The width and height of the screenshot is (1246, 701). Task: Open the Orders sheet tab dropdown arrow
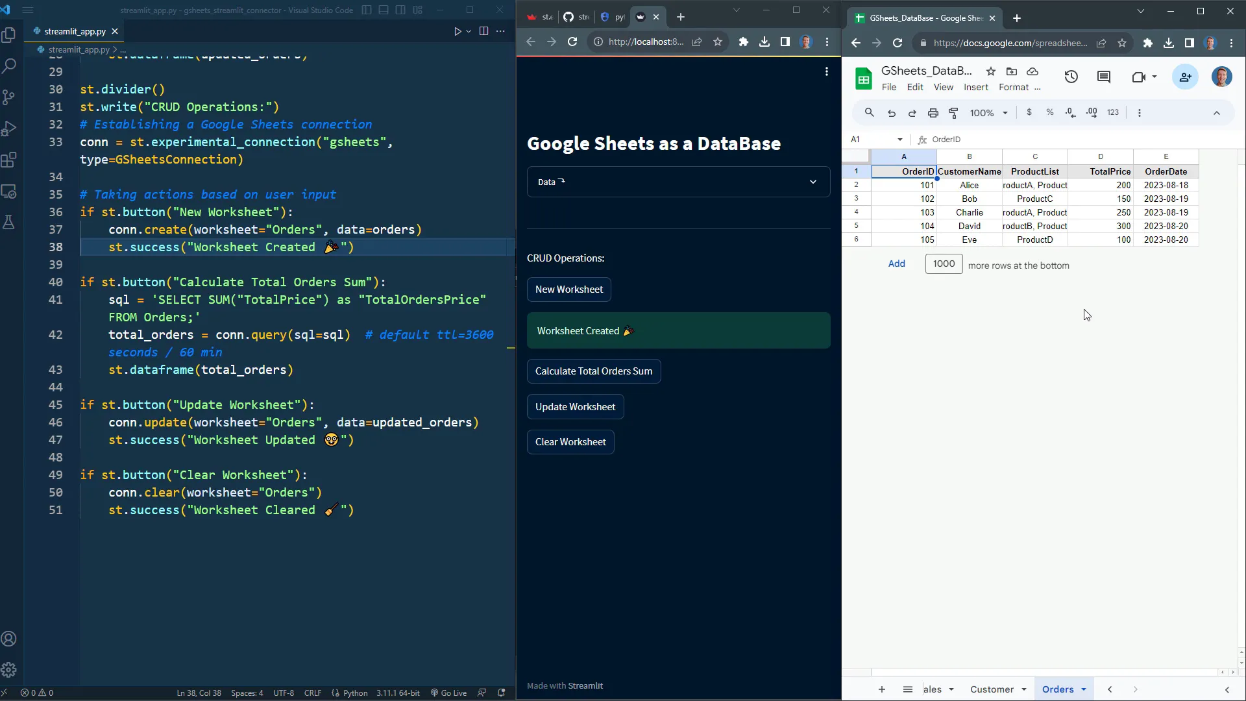click(1084, 689)
